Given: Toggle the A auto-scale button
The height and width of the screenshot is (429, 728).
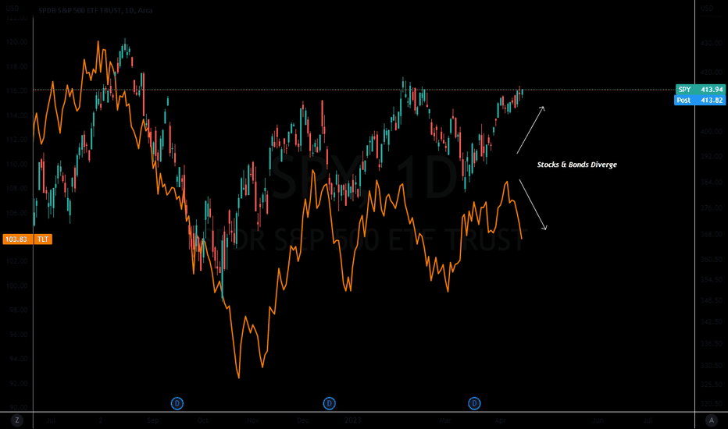Looking at the screenshot, I should (712, 420).
